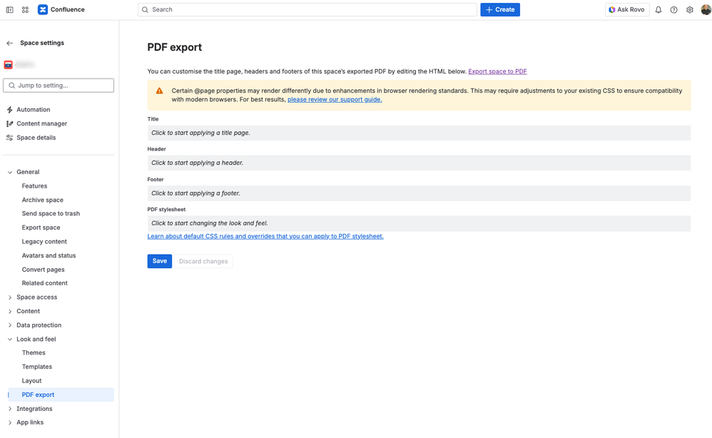Expand the App links section

tap(9, 422)
